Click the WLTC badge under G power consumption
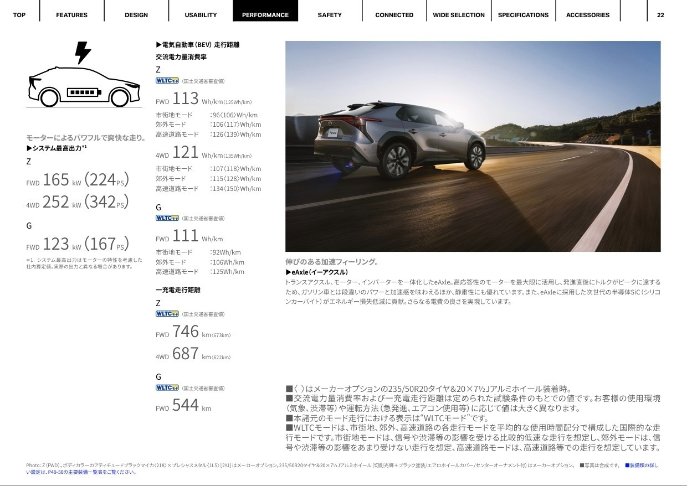This screenshot has height=486, width=687. [167, 218]
